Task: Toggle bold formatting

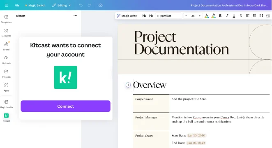Action: (220, 16)
